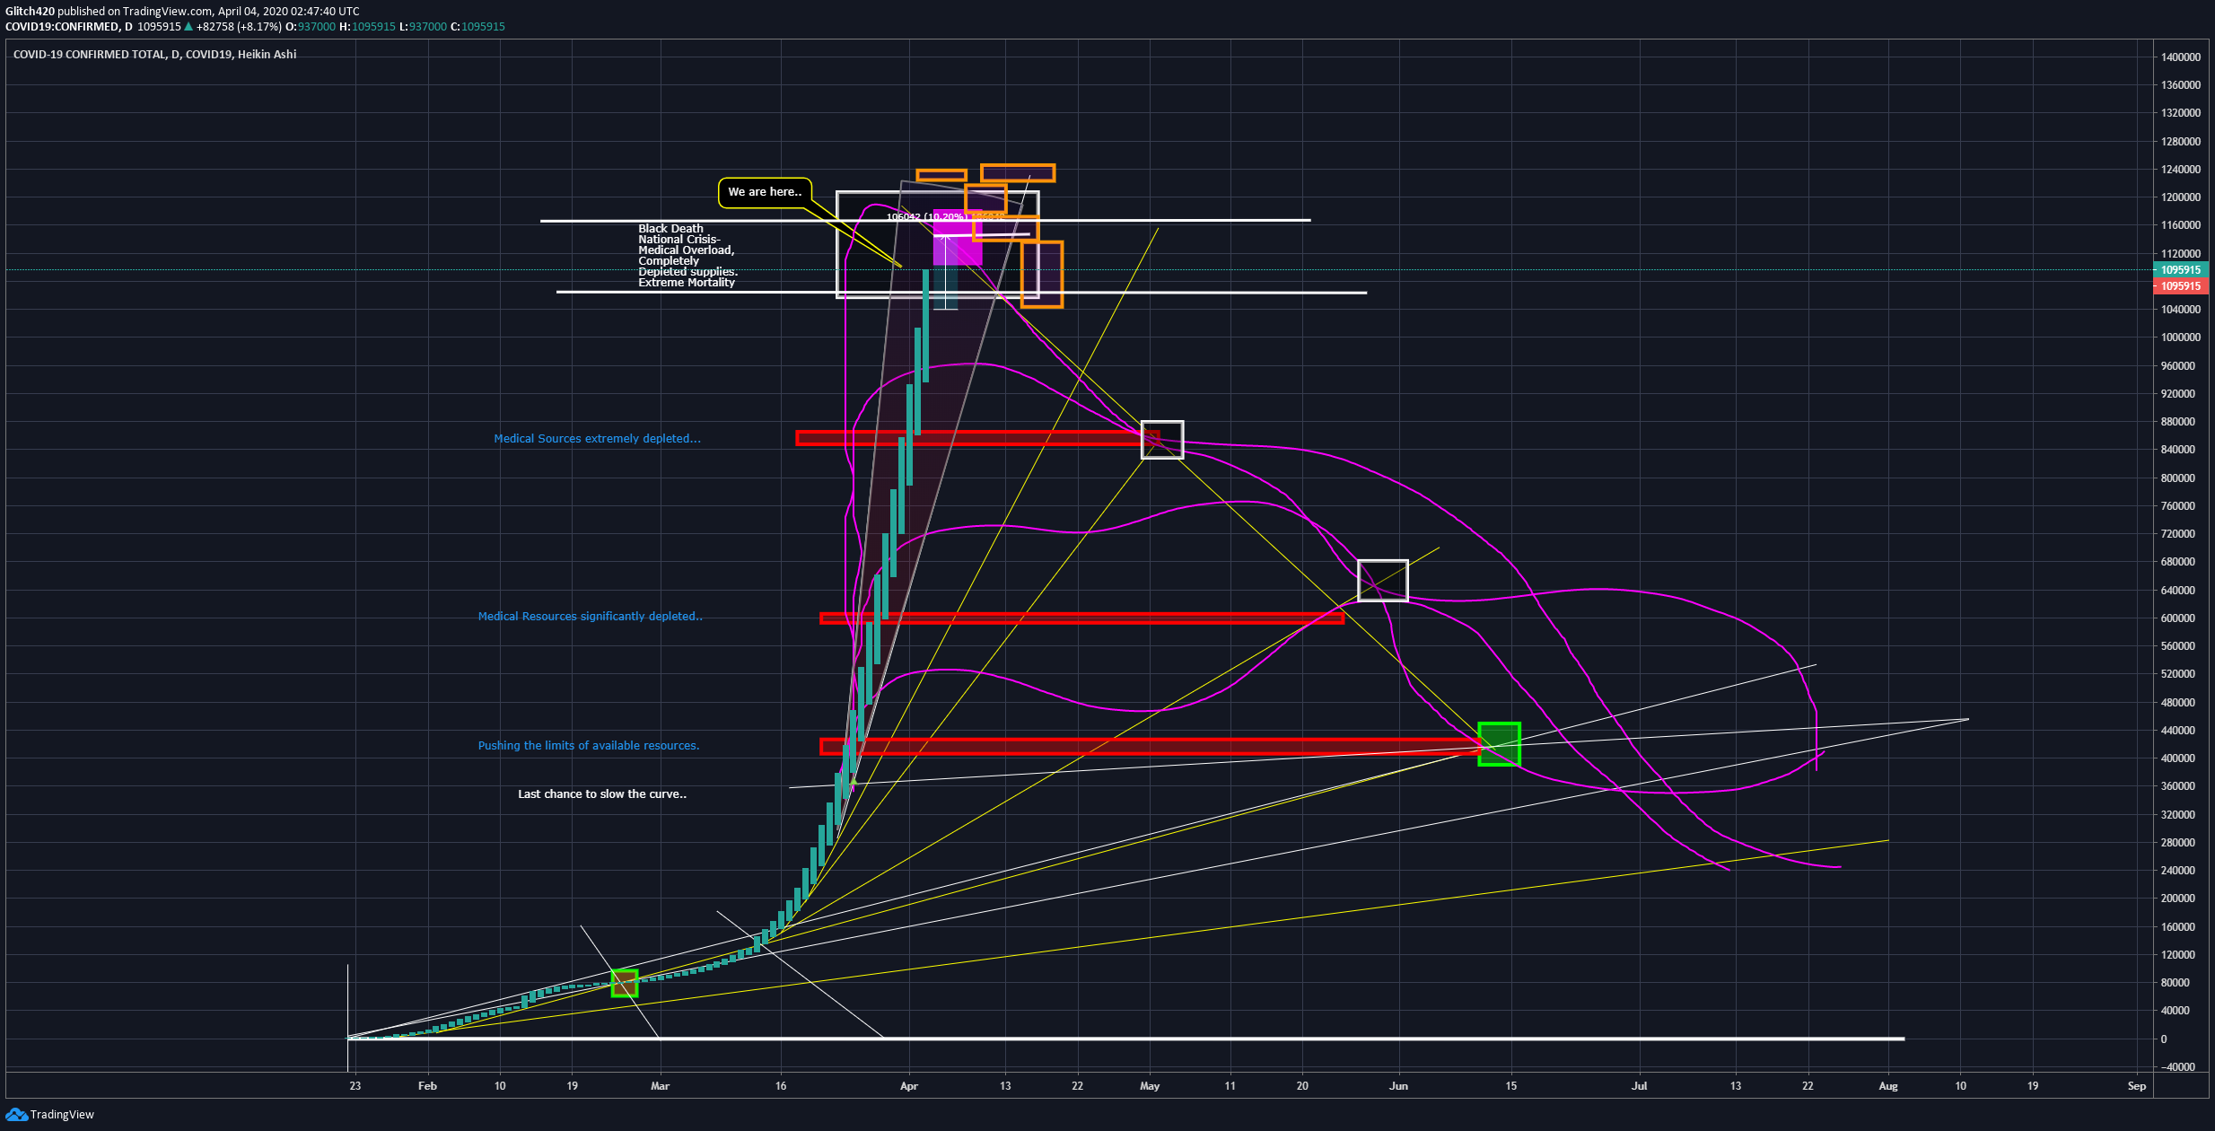Select the 'Black Death National Crisis' annotation text
Screen dimensions: 2215x1131
pos(687,256)
